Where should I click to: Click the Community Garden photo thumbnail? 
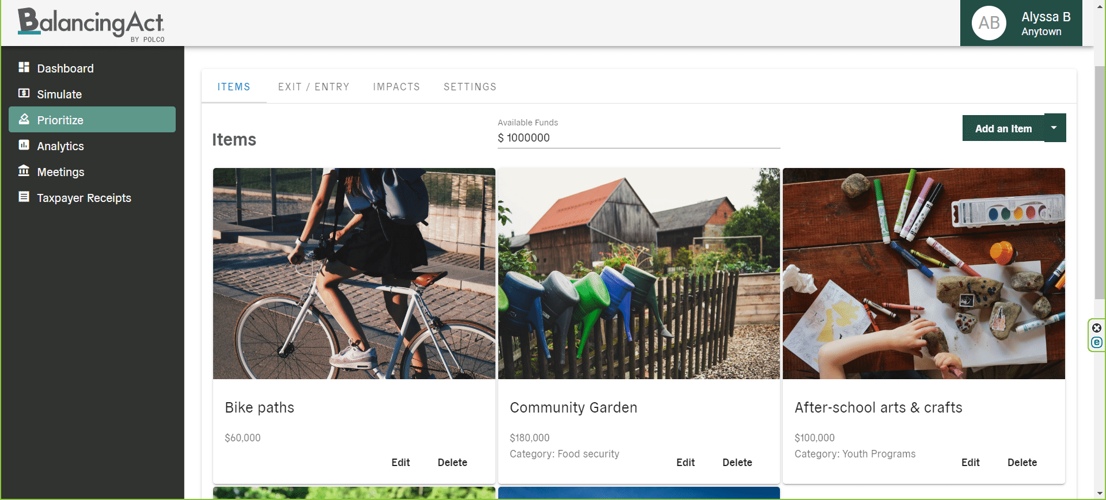click(x=638, y=273)
